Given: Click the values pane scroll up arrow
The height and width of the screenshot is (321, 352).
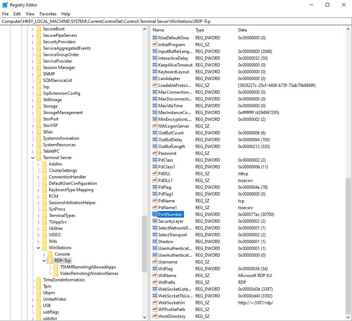Looking at the screenshot, I should coord(348,29).
